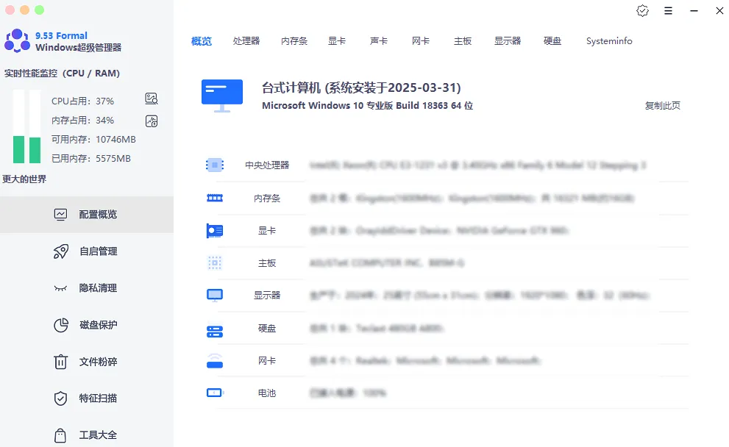Open the 声卡 tab
Screen dimensions: 729x447
[379, 41]
